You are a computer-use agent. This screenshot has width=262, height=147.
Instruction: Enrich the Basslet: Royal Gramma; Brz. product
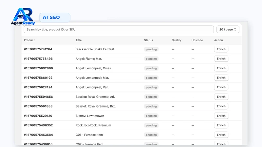pyautogui.click(x=221, y=106)
